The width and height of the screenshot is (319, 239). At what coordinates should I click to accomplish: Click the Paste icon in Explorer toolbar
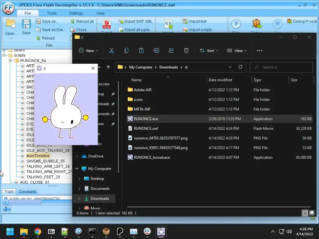point(141,51)
